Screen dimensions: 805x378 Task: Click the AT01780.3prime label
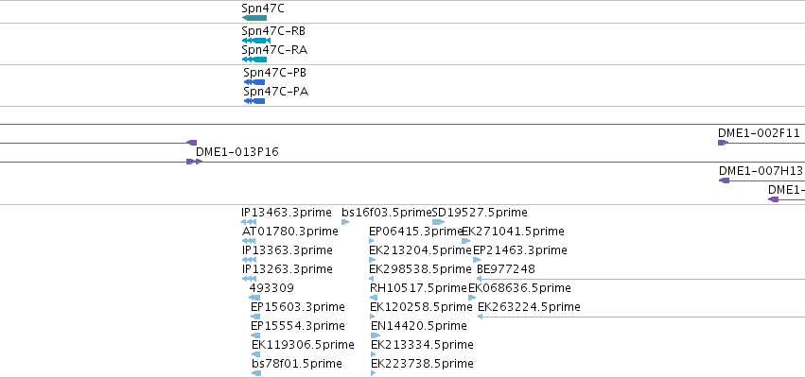290,232
